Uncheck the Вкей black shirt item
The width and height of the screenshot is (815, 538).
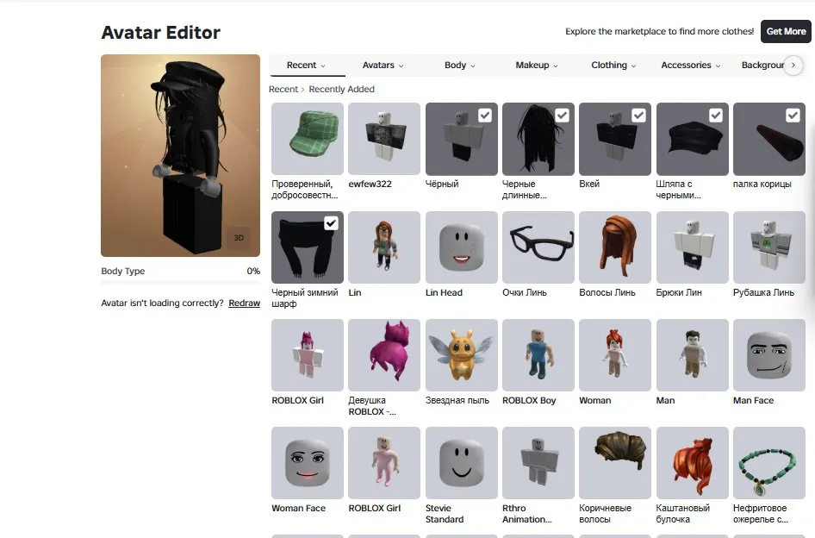pyautogui.click(x=638, y=116)
